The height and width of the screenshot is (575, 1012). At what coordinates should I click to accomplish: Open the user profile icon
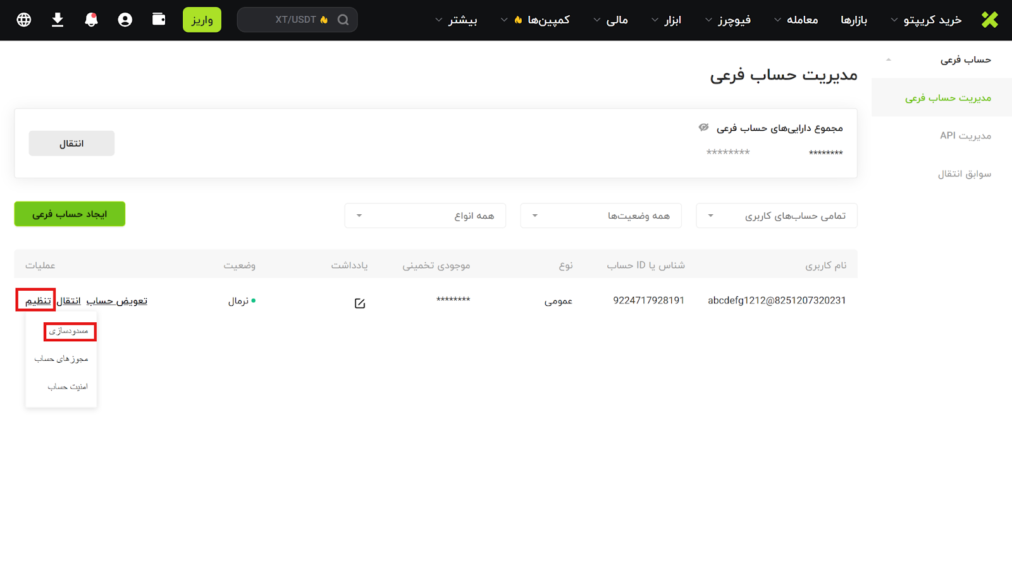click(x=125, y=20)
